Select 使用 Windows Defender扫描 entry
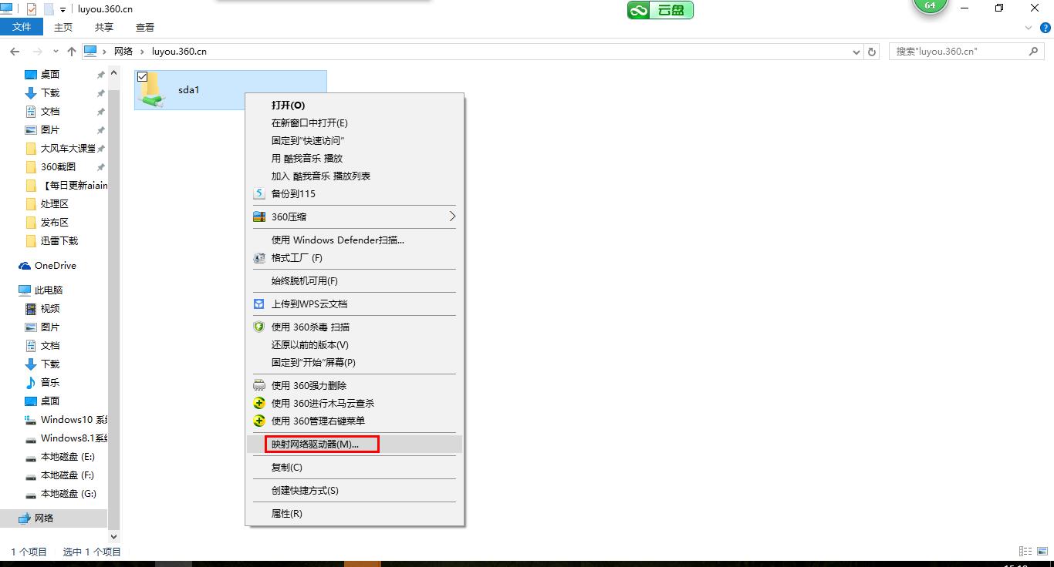The image size is (1054, 567). (354, 240)
